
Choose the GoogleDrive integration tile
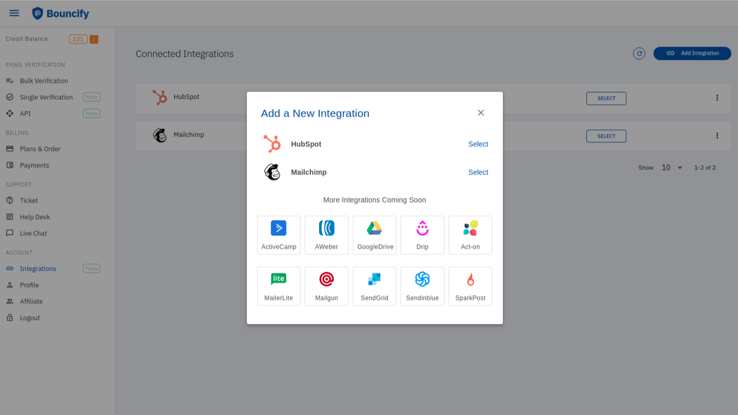374,235
